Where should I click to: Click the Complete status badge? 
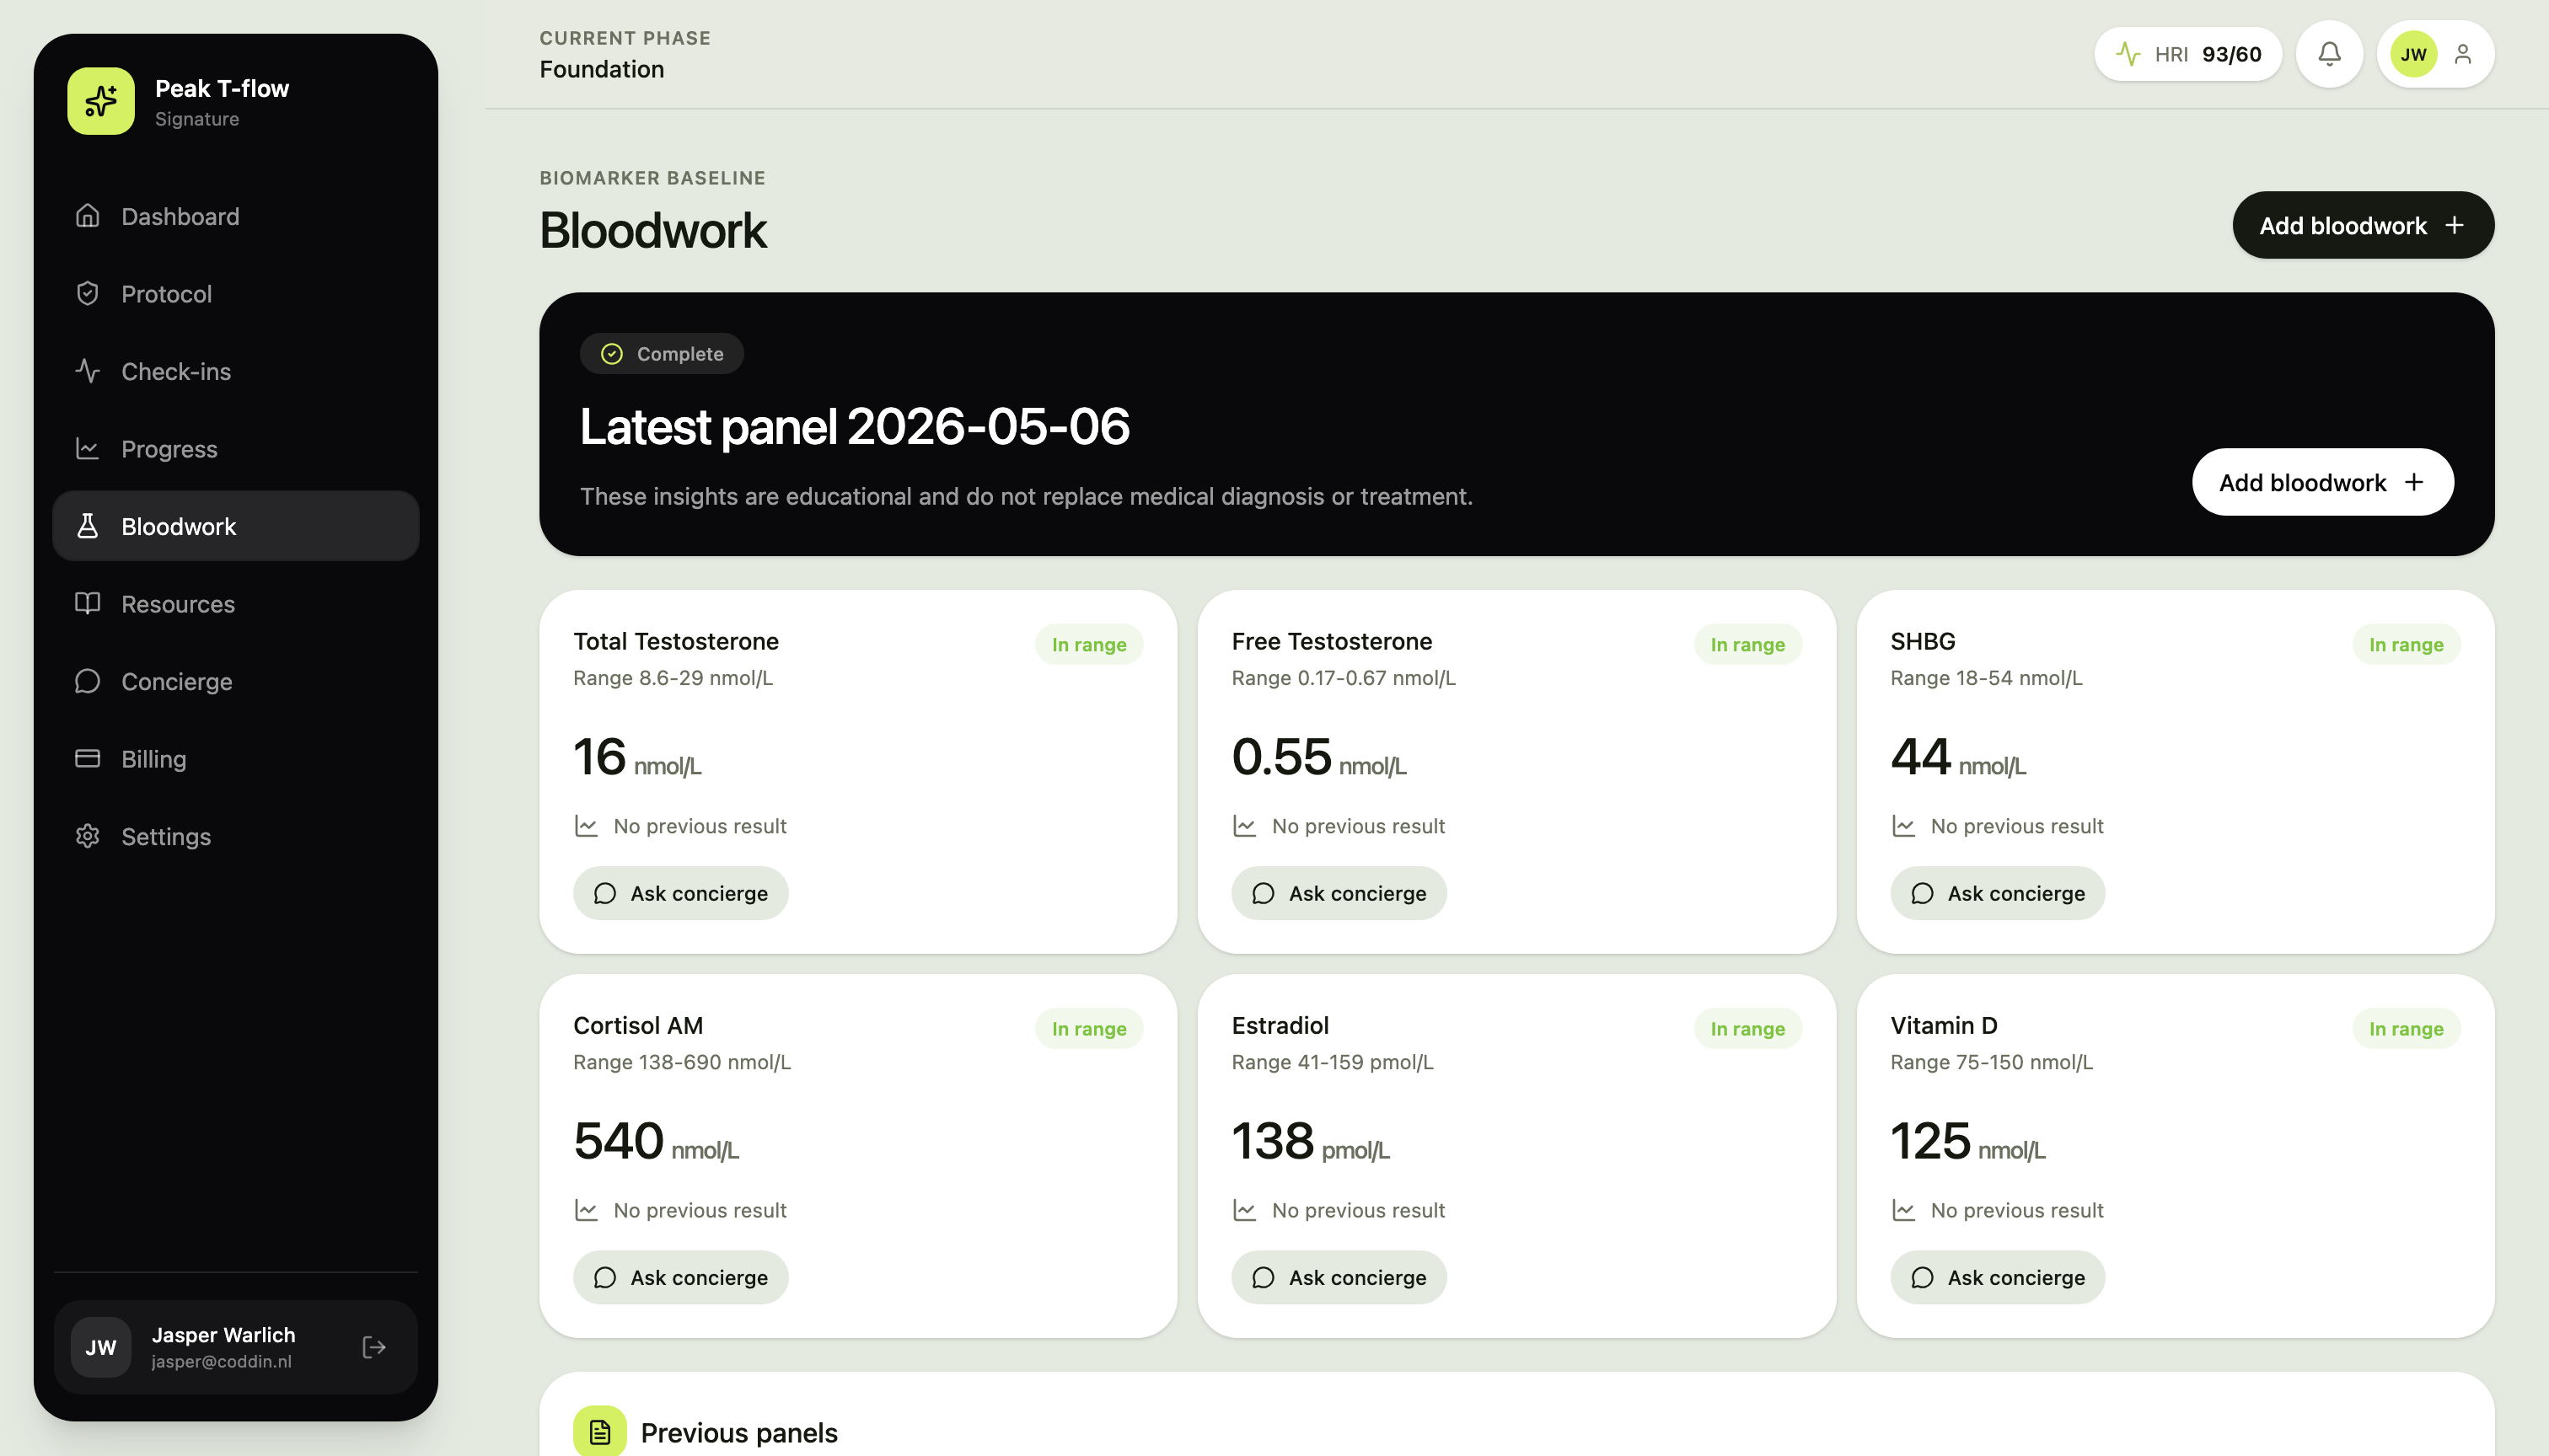(x=663, y=354)
